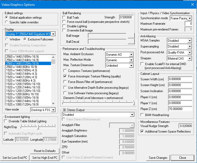
Task: Click the Close button at bottom
Action: point(183,157)
